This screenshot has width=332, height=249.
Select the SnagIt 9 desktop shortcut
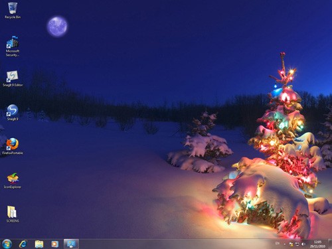13,112
